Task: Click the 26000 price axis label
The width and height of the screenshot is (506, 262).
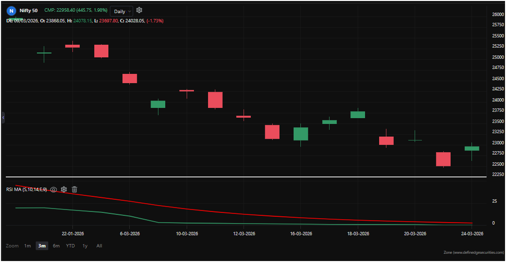Action: (x=497, y=15)
